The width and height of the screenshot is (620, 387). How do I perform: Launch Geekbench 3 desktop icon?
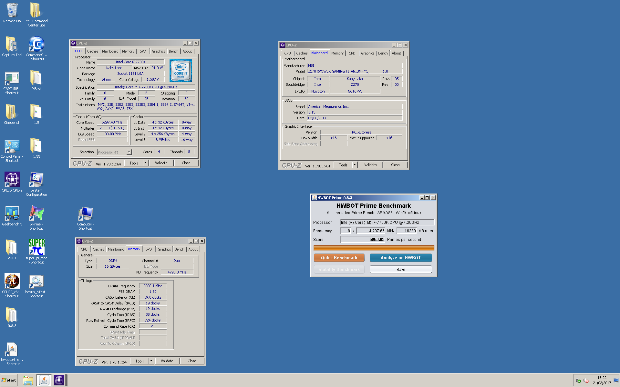click(12, 216)
